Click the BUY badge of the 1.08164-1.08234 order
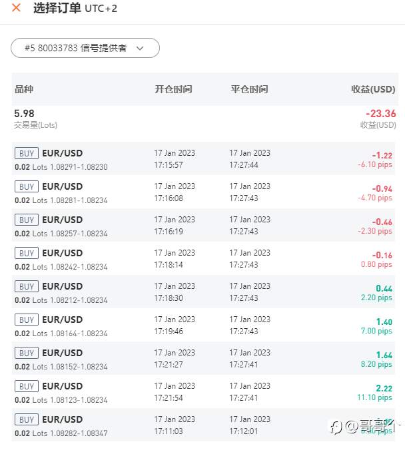 click(x=27, y=320)
